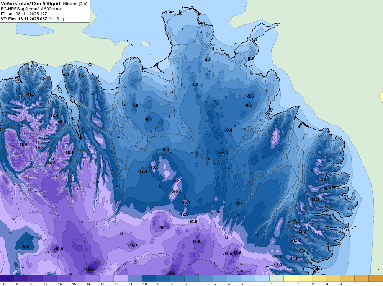The image size is (383, 286).
Task: Click the -12.4 temperature label
Action: [54, 115]
